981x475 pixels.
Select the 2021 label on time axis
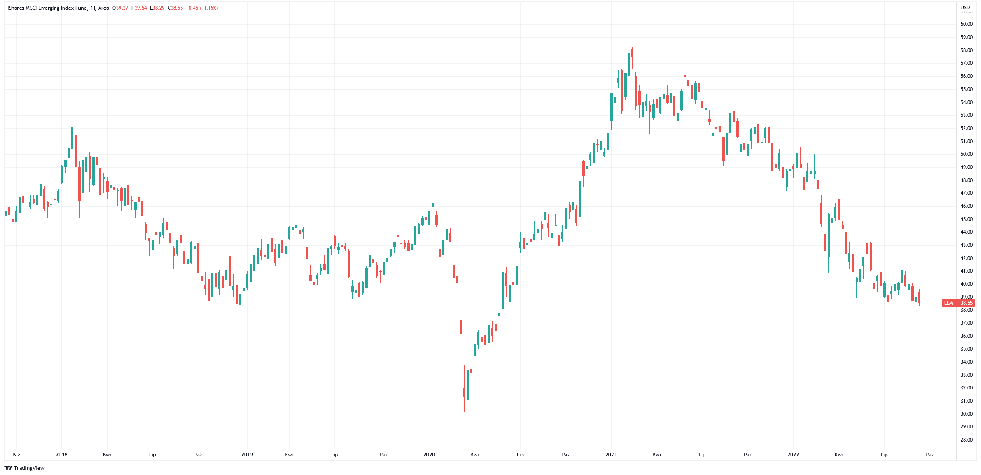(611, 455)
